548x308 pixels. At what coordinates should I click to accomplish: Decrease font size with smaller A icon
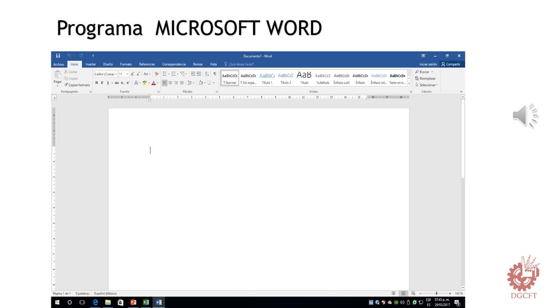(x=138, y=74)
